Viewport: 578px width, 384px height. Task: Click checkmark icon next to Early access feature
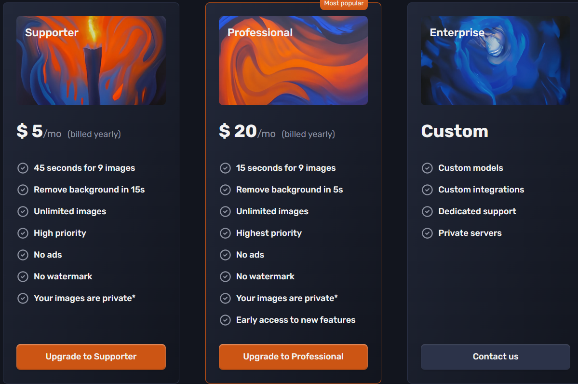tap(225, 320)
